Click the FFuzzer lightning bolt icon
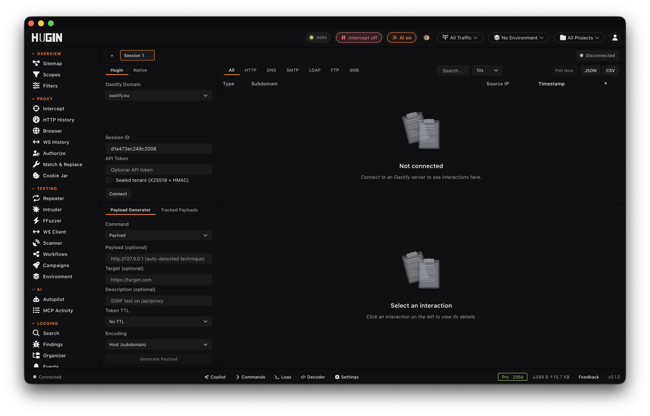This screenshot has height=416, width=650. (x=36, y=221)
